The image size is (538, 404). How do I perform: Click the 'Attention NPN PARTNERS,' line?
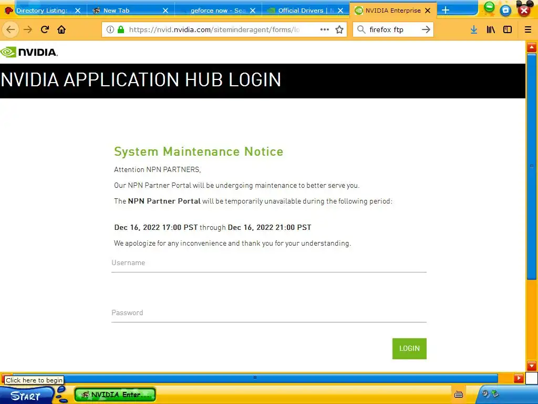pos(158,170)
